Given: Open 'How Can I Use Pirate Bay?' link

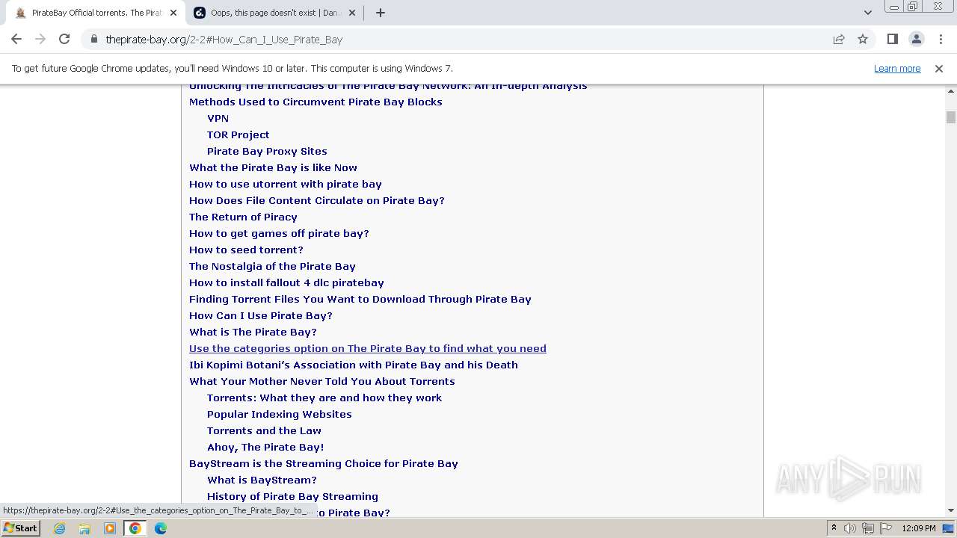Looking at the screenshot, I should coord(260,315).
